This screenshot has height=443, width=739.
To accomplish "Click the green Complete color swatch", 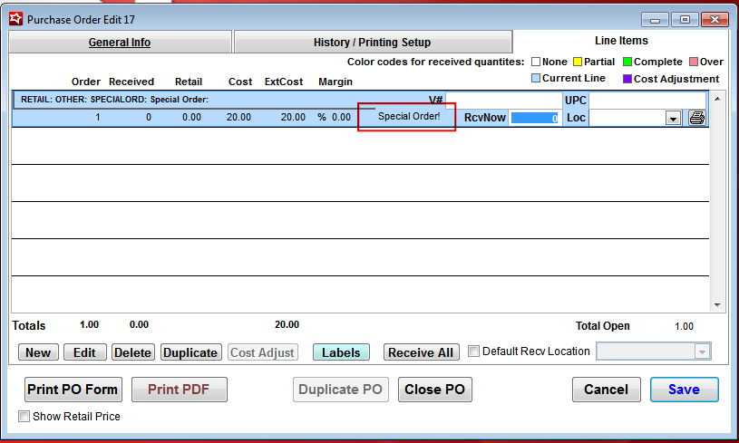I will 627,62.
